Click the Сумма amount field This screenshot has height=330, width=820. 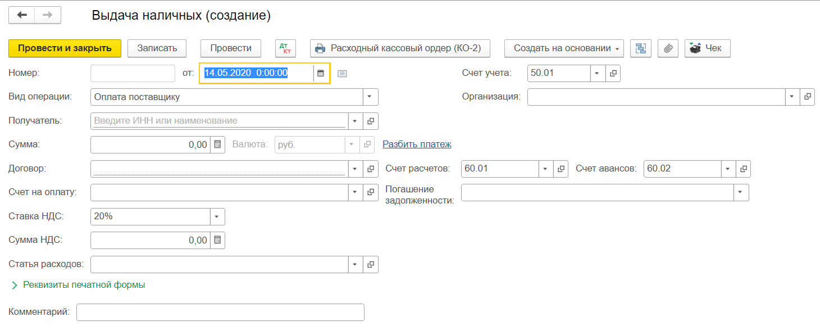tap(151, 144)
